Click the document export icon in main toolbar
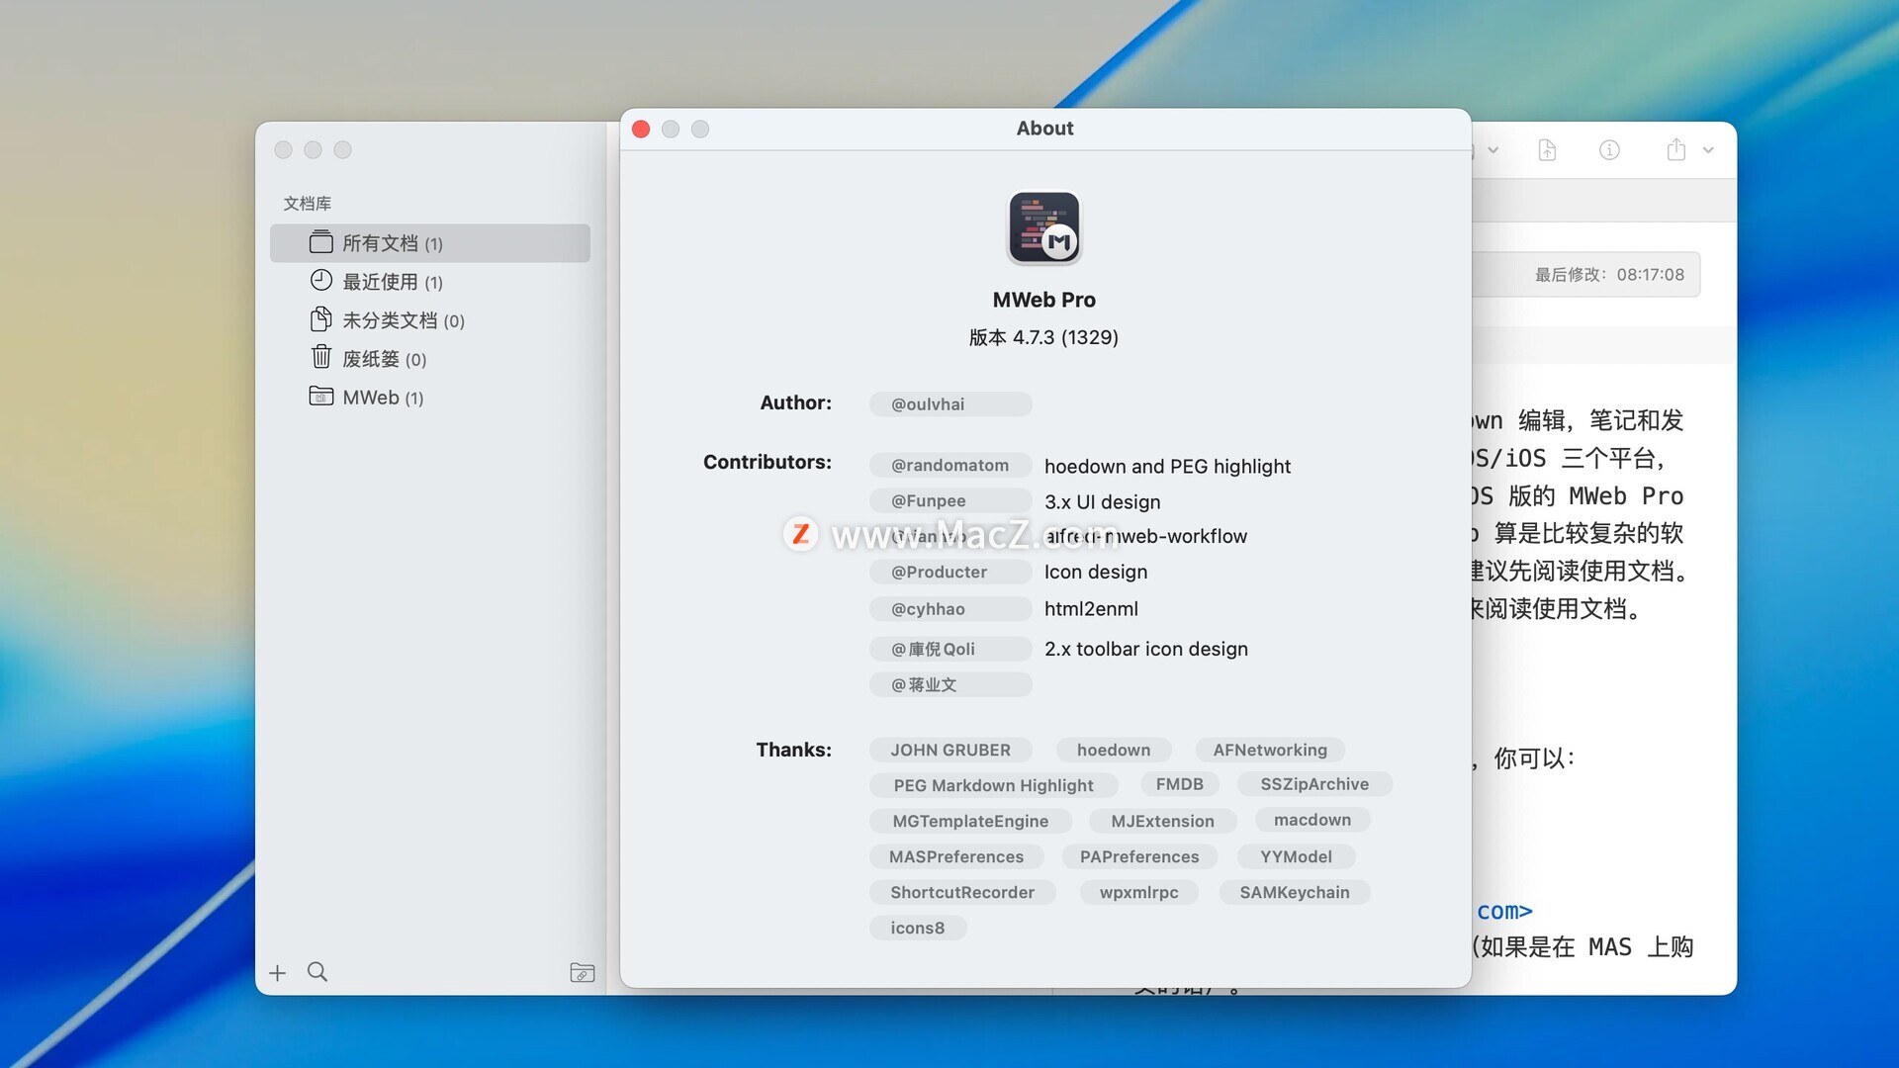The width and height of the screenshot is (1899, 1068). pos(1547,150)
